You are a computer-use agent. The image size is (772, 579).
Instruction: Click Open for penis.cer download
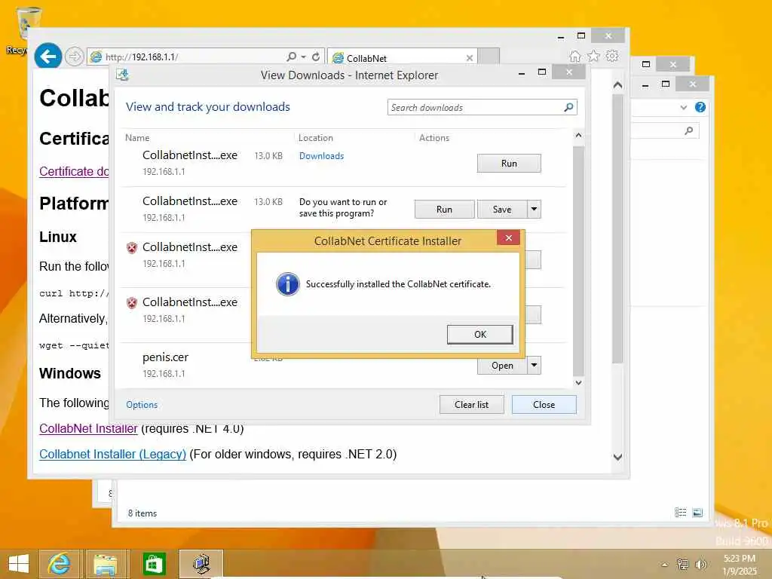(x=502, y=366)
